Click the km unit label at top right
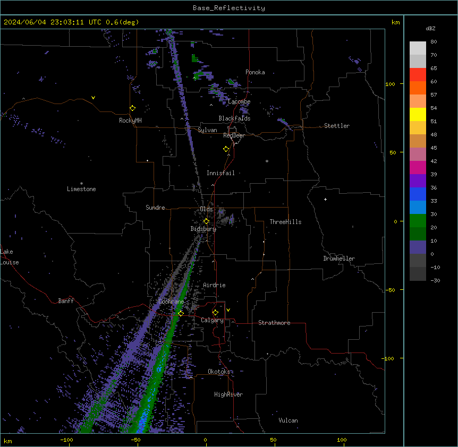 point(396,22)
